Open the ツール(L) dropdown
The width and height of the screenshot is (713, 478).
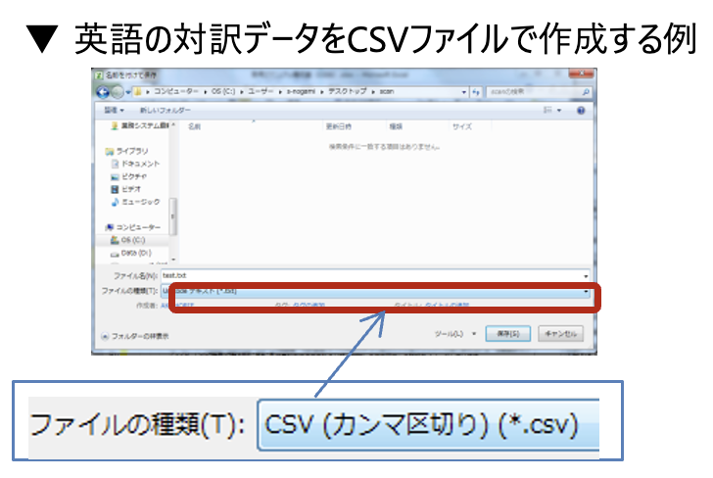455,334
